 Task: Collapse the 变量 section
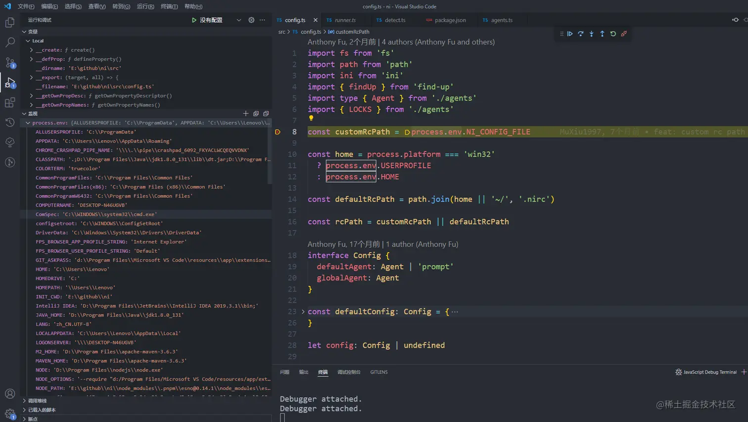click(24, 32)
